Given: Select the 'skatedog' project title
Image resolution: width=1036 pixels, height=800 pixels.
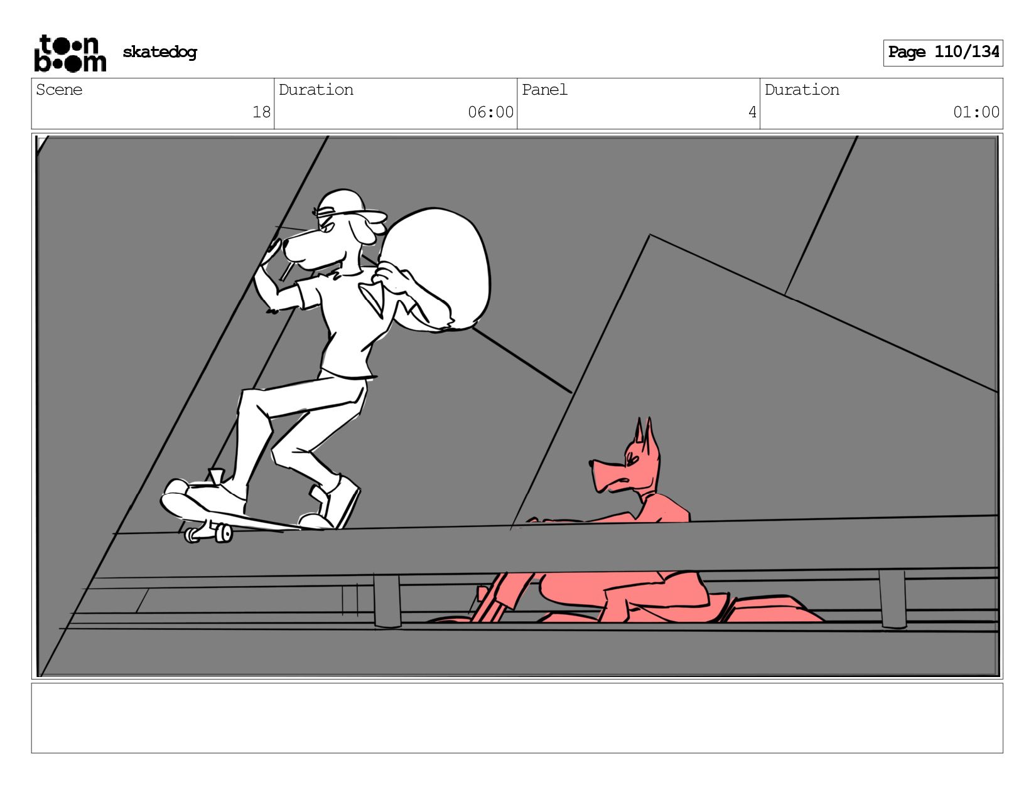Looking at the screenshot, I should click(x=159, y=52).
